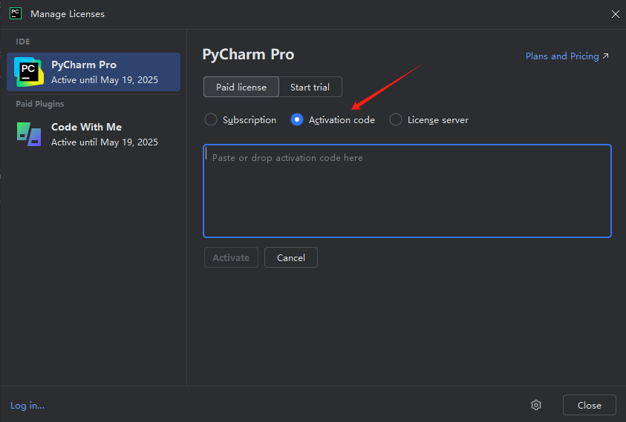Switch to the Paid license tab
This screenshot has width=626, height=422.
pyautogui.click(x=241, y=87)
